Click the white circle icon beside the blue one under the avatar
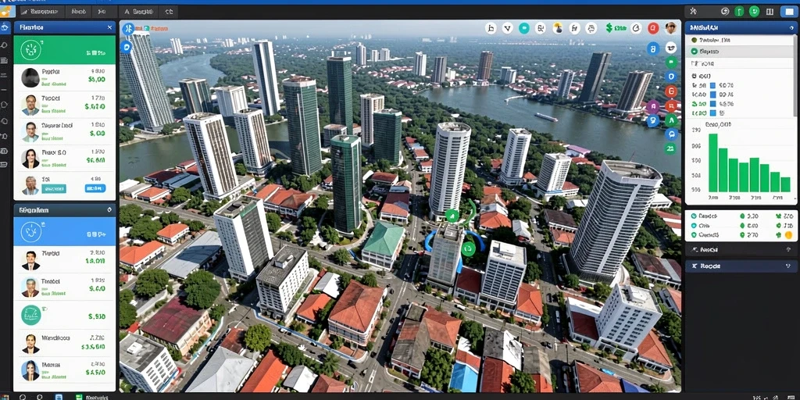This screenshot has height=400, width=800. click(670, 48)
